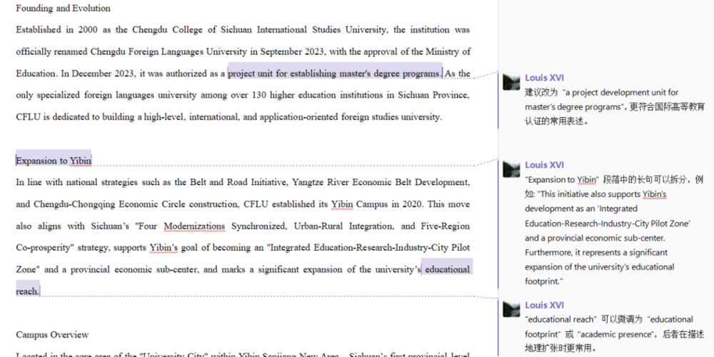Image resolution: width=714 pixels, height=357 pixels.
Task: Click the avatar on the "Expansion to Yibin" comment
Action: coord(511,169)
